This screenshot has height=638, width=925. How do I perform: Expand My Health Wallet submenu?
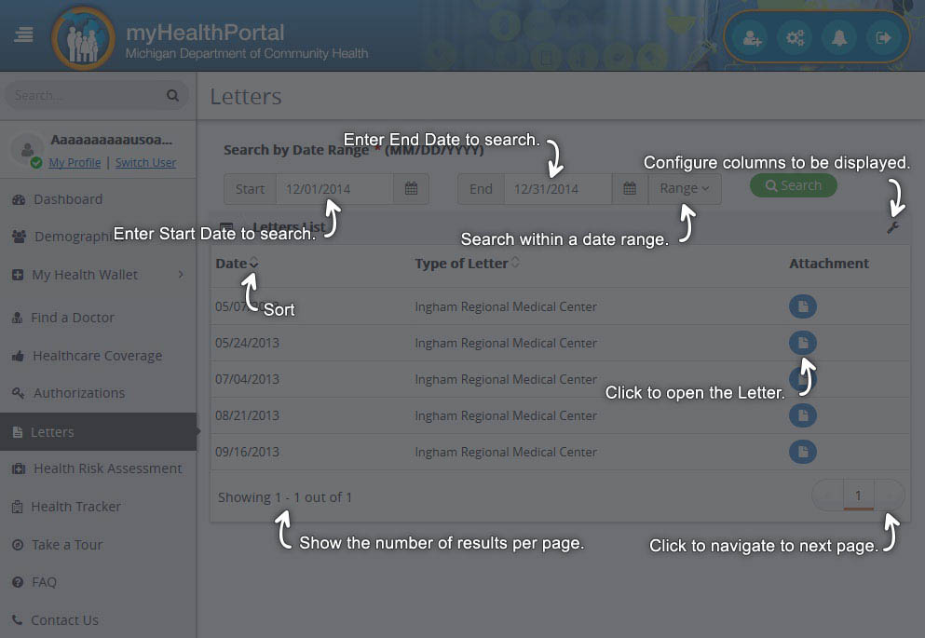point(181,275)
